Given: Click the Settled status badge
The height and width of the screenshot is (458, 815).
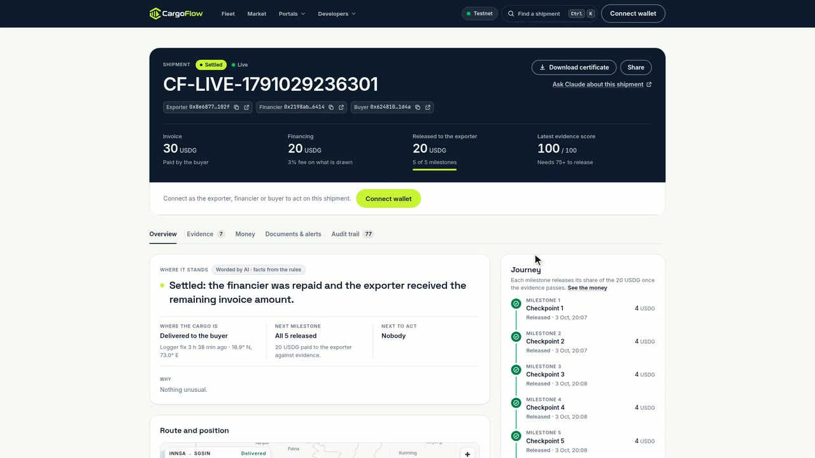Looking at the screenshot, I should (x=211, y=65).
